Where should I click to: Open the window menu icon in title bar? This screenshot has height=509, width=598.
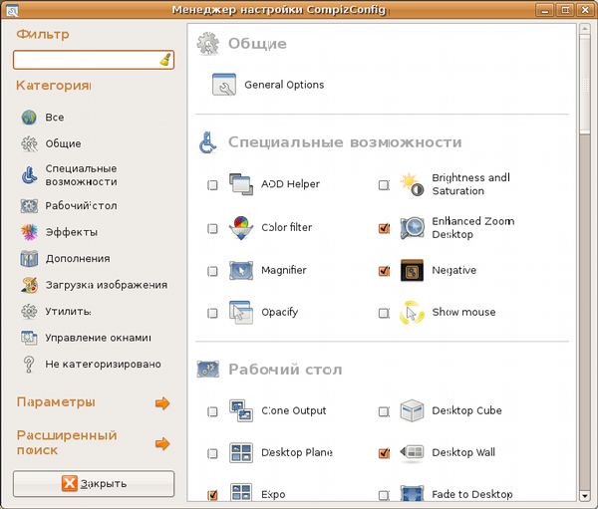12,10
